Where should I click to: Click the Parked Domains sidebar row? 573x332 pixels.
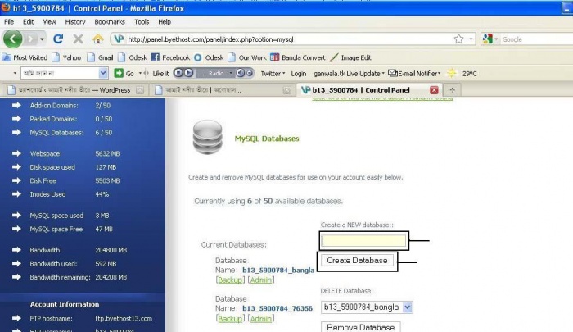pos(62,119)
